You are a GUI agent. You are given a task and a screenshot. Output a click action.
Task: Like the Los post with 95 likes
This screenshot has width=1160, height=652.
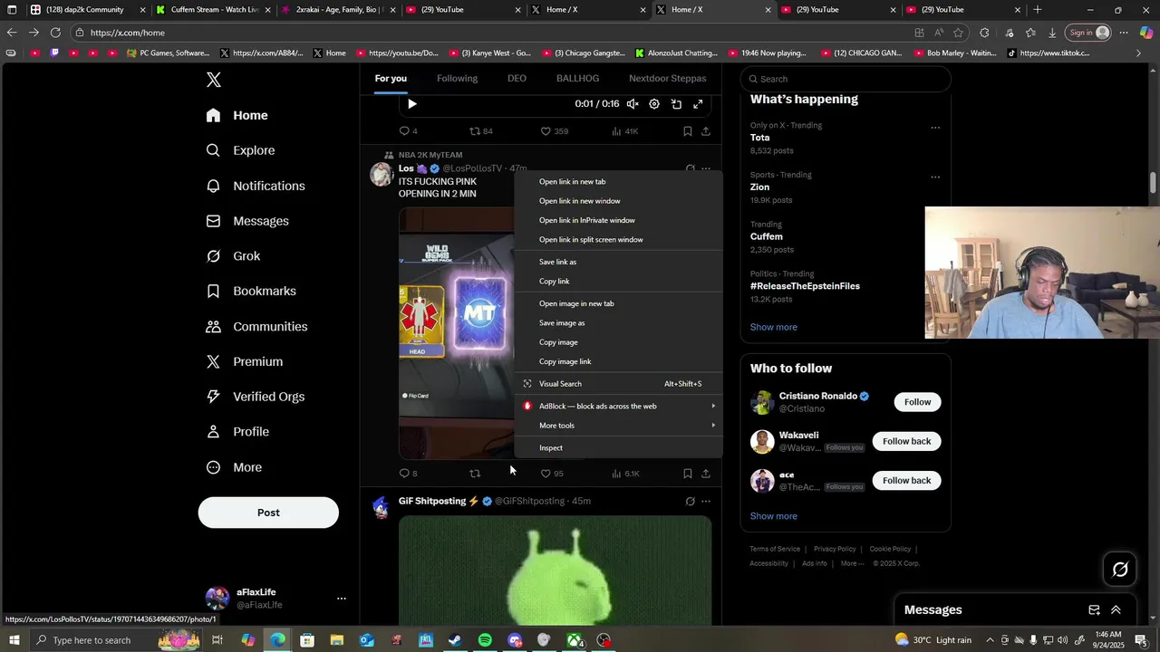pyautogui.click(x=552, y=474)
